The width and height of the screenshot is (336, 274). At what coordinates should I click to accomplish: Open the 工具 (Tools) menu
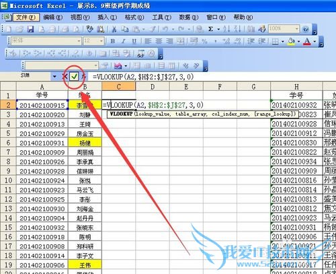pyautogui.click(x=162, y=18)
